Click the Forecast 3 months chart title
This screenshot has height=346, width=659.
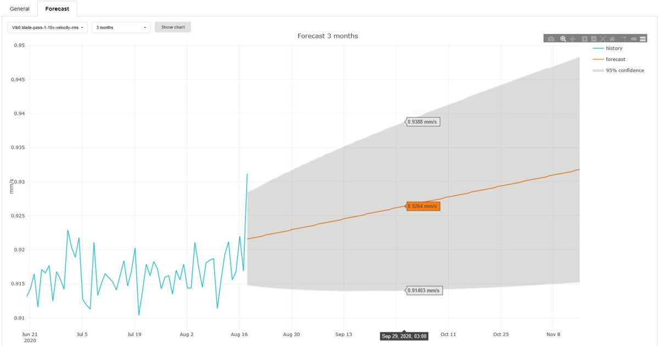click(327, 36)
